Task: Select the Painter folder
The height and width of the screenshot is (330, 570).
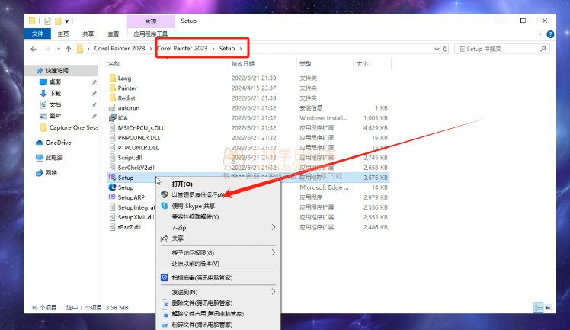Action: 127,88
